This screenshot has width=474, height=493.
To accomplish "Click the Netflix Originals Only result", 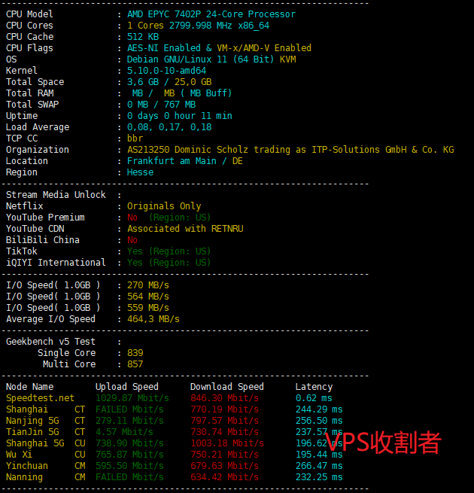I will (164, 206).
